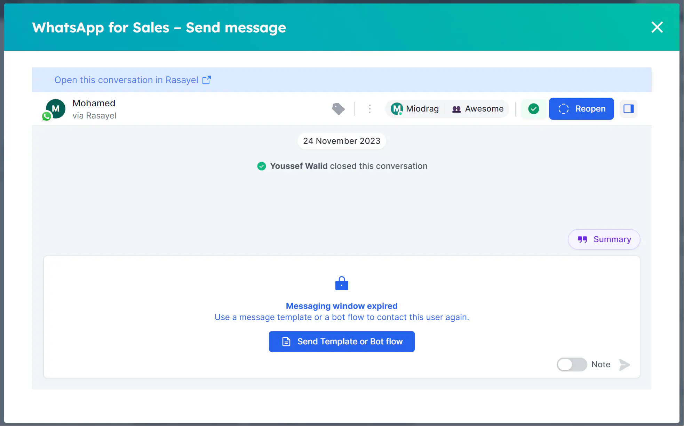Image resolution: width=684 pixels, height=426 pixels.
Task: Click the Miodrag assignee chip
Action: coord(415,109)
